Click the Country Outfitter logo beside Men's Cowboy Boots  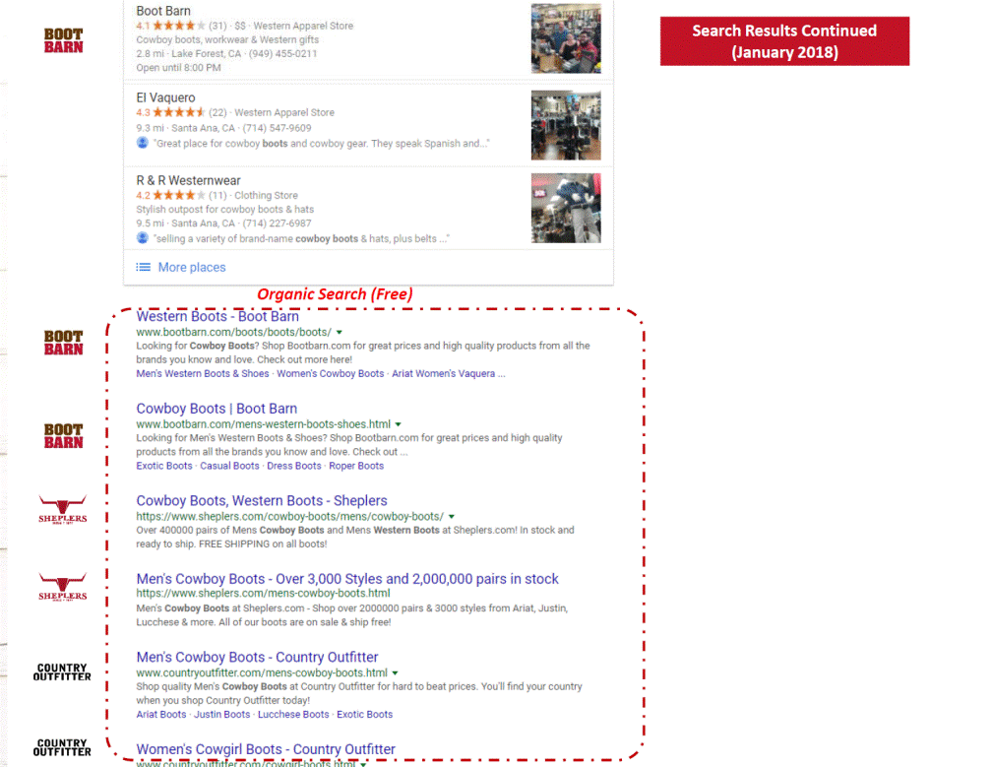[62, 672]
